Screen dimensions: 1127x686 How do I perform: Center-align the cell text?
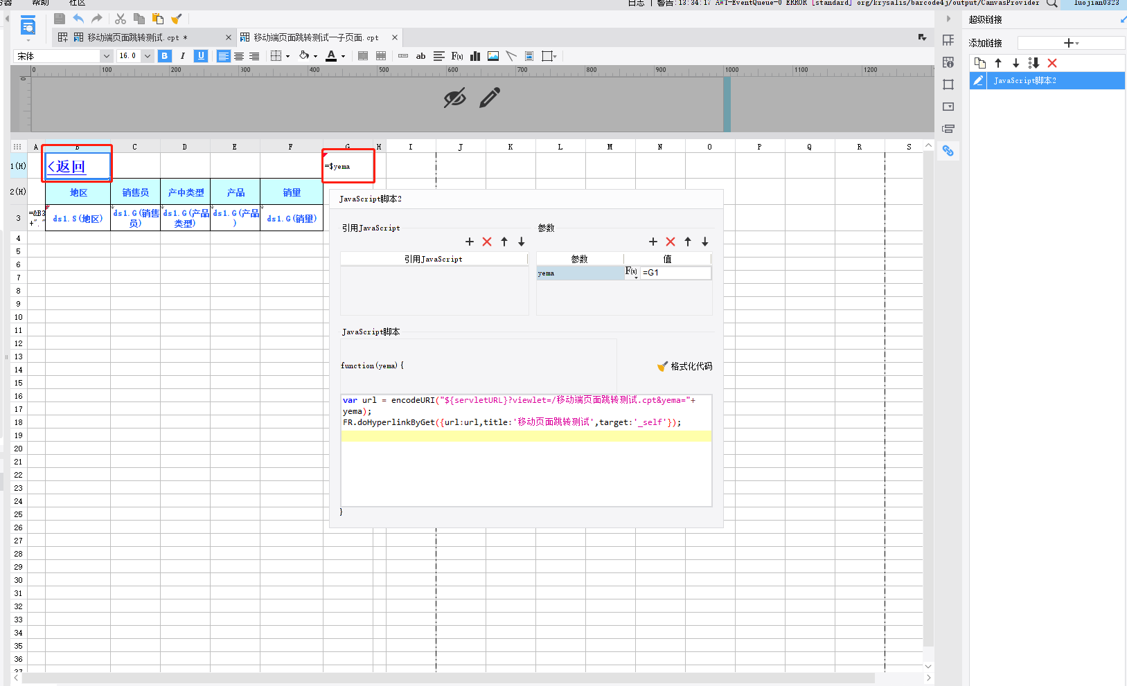point(239,56)
